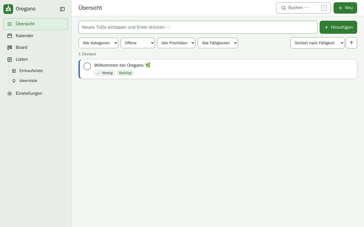Open the Offene status dropdown
The height and width of the screenshot is (227, 364).
[x=138, y=43]
